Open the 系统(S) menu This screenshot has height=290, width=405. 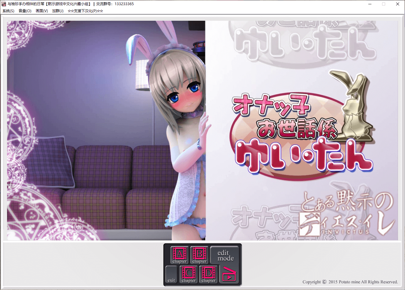(8, 11)
